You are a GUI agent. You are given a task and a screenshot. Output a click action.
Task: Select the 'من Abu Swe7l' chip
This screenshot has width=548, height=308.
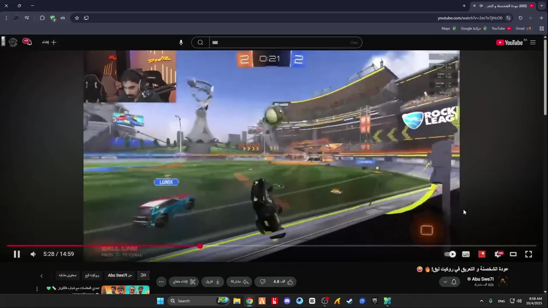coord(120,275)
